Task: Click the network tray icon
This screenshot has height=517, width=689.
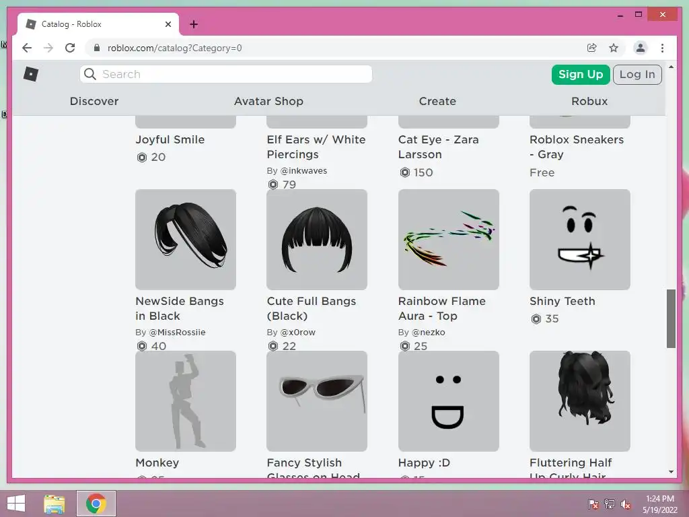Action: click(x=610, y=504)
